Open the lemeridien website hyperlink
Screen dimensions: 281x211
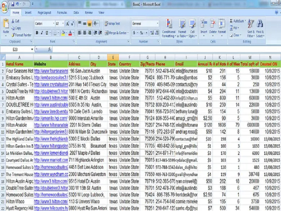(51, 153)
